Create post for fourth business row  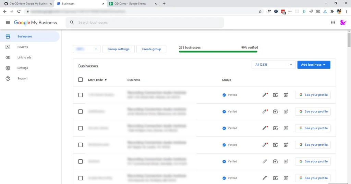(286, 145)
